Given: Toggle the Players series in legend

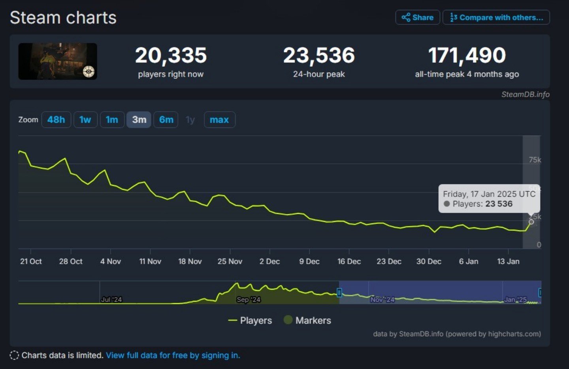Looking at the screenshot, I should (x=250, y=320).
